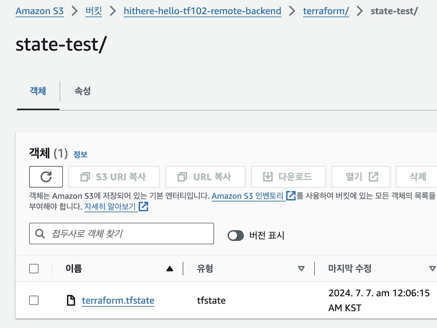Click the 다운로드 button
This screenshot has width=437, height=328.
pos(288,176)
